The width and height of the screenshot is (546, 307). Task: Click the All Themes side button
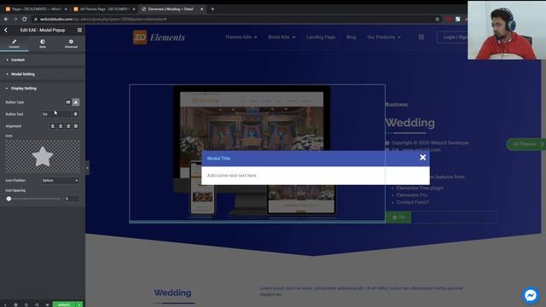526,144
